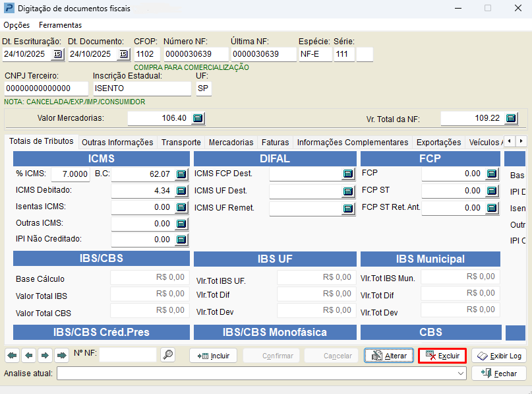Click calculator icon beside ICMS Debitado
Viewport: 532px width, 394px height.
(x=181, y=191)
